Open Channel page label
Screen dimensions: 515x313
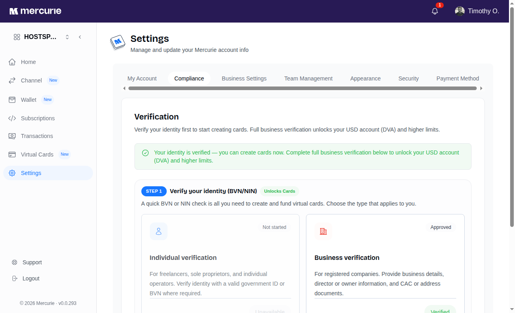(31, 80)
